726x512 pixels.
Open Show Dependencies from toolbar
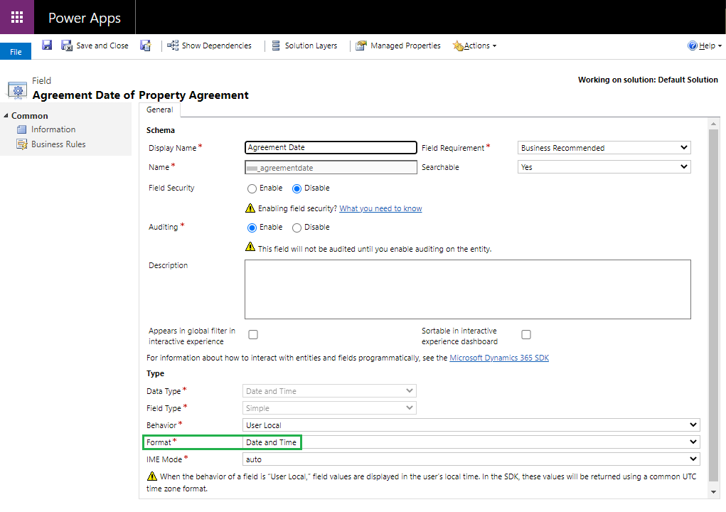pyautogui.click(x=209, y=46)
